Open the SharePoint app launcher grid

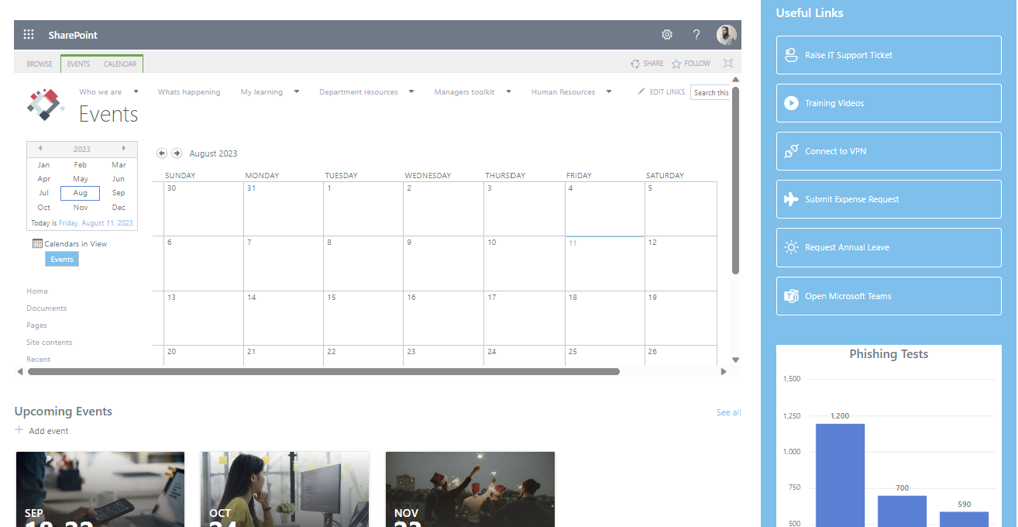[29, 35]
